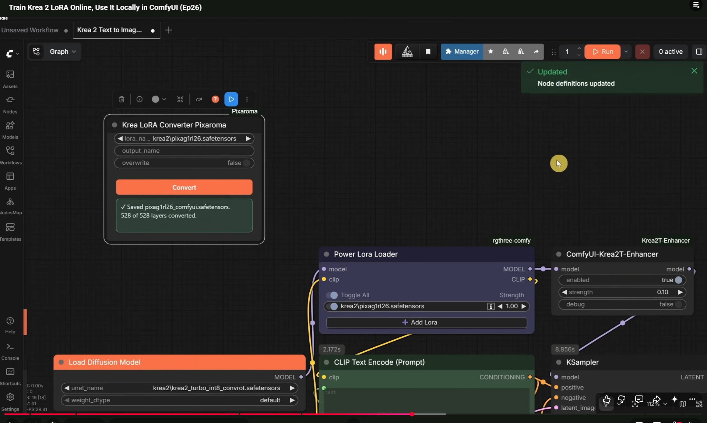Image resolution: width=707 pixels, height=423 pixels.
Task: Toggle the right side panel layout icon
Action: point(699,52)
